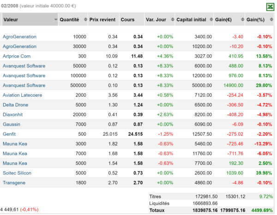Open Avanquest Software link with quantity 500000
The height and width of the screenshot is (215, 277).
[24, 85]
